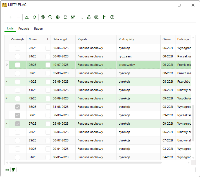200x177 pixels.
Task: Click the Premia definition cell in row 25/26
Action: [x=183, y=65]
